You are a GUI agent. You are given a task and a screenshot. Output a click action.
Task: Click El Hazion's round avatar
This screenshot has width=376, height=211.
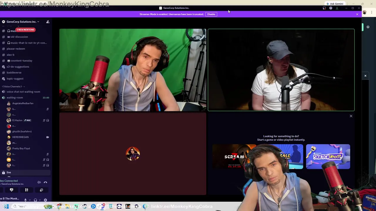click(9, 120)
